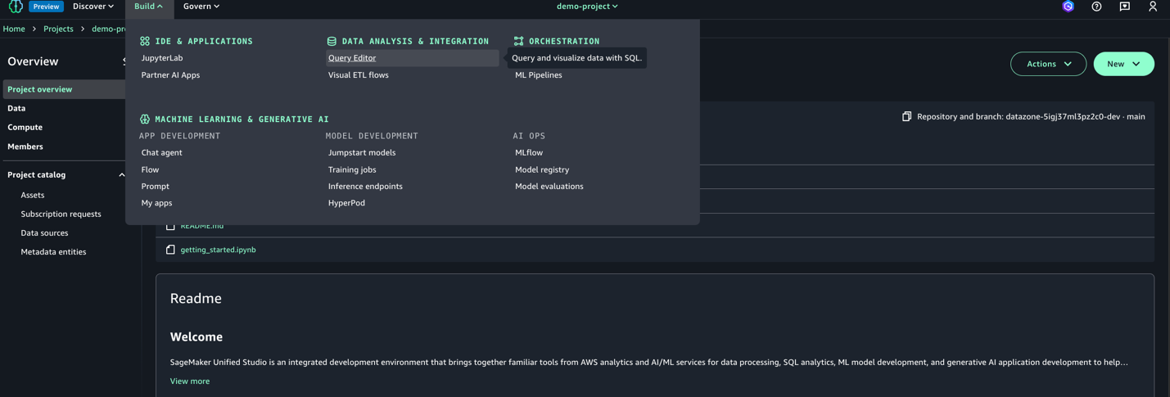Open Model evaluations menu entry
The height and width of the screenshot is (397, 1170).
(x=549, y=187)
